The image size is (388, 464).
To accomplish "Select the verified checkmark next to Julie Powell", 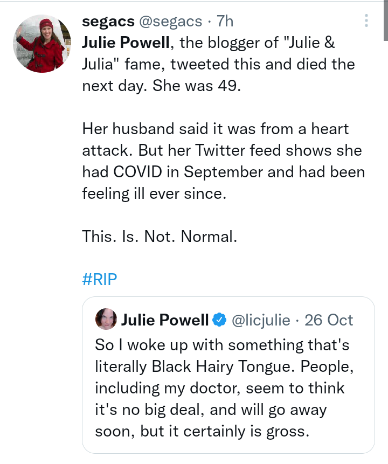I will pyautogui.click(x=219, y=319).
